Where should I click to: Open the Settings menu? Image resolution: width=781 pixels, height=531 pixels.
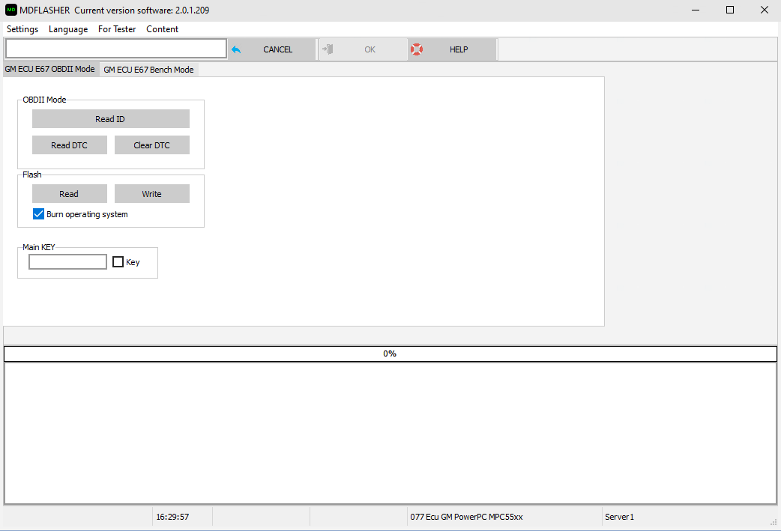(x=22, y=29)
